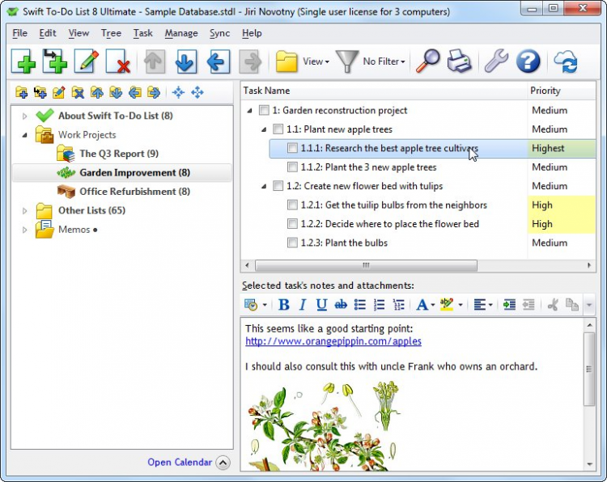Open the font color dropdown arrow
Image resolution: width=607 pixels, height=482 pixels.
[433, 305]
